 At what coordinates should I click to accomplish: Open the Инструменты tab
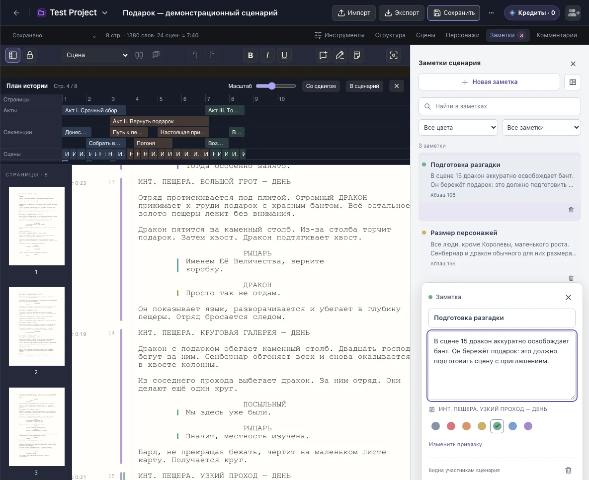(x=339, y=35)
